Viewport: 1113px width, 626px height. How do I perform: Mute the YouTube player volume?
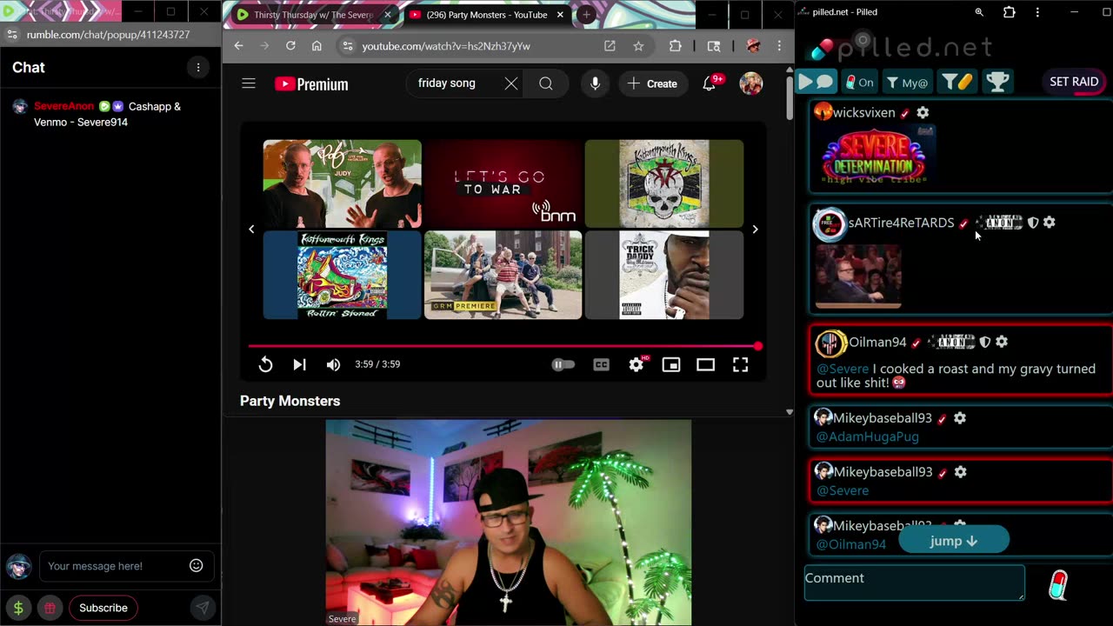[x=333, y=364]
